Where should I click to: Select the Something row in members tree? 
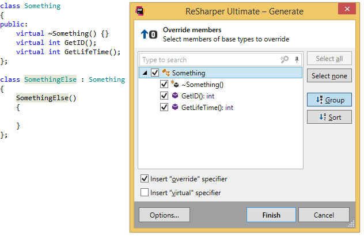[x=221, y=73]
